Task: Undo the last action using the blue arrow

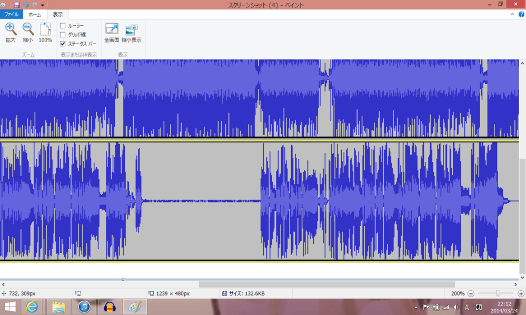Action: click(x=26, y=5)
